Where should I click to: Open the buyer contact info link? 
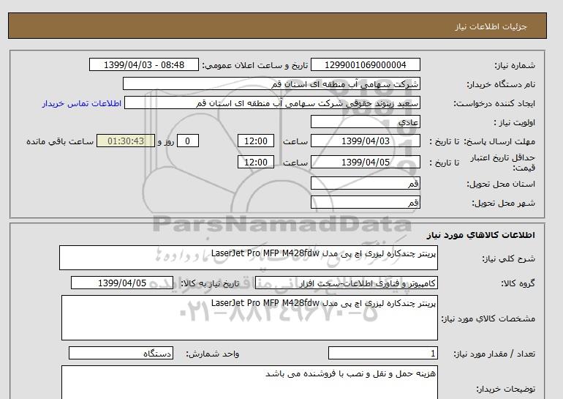pos(81,103)
